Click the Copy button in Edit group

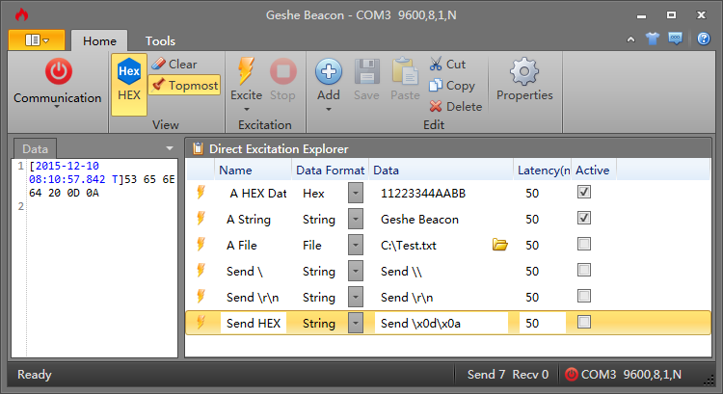452,85
